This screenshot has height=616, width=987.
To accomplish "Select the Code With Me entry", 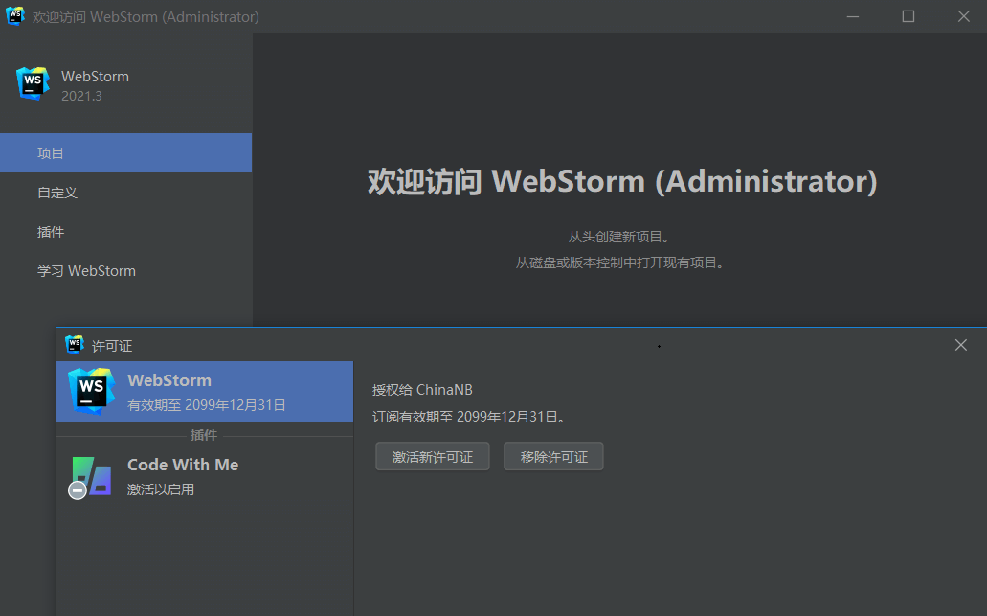I will coord(205,477).
